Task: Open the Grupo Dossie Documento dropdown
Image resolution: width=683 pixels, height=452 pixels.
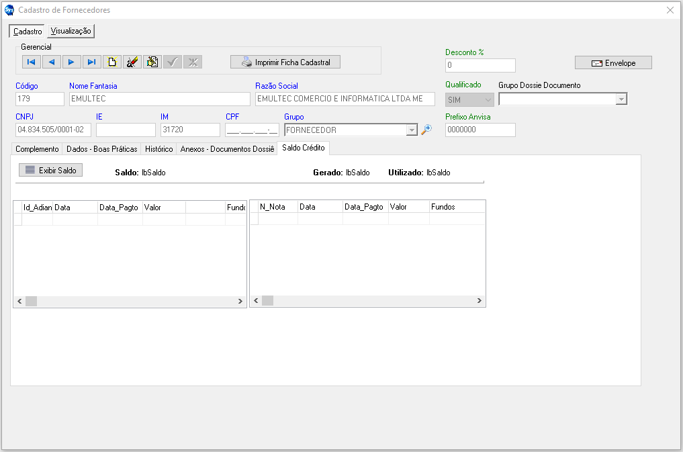Action: click(x=621, y=99)
